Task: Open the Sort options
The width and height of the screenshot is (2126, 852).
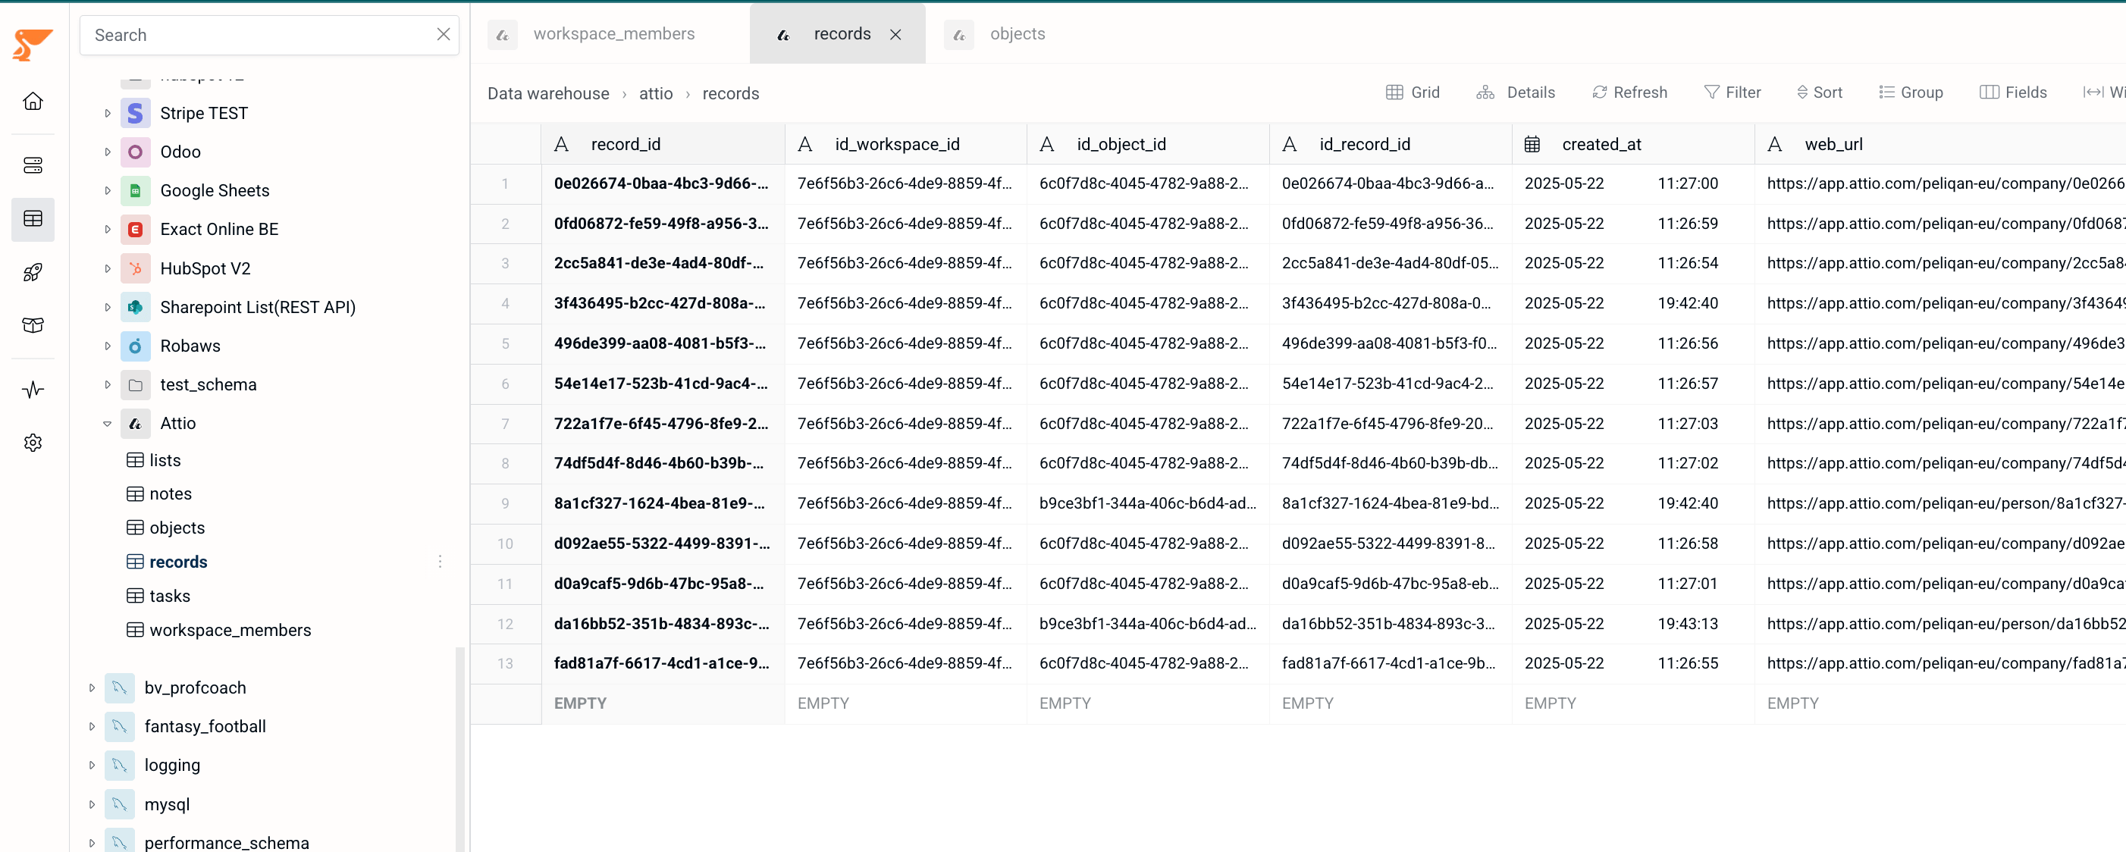Action: click(1819, 92)
